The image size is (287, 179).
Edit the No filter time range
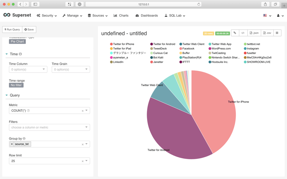(x=16, y=85)
